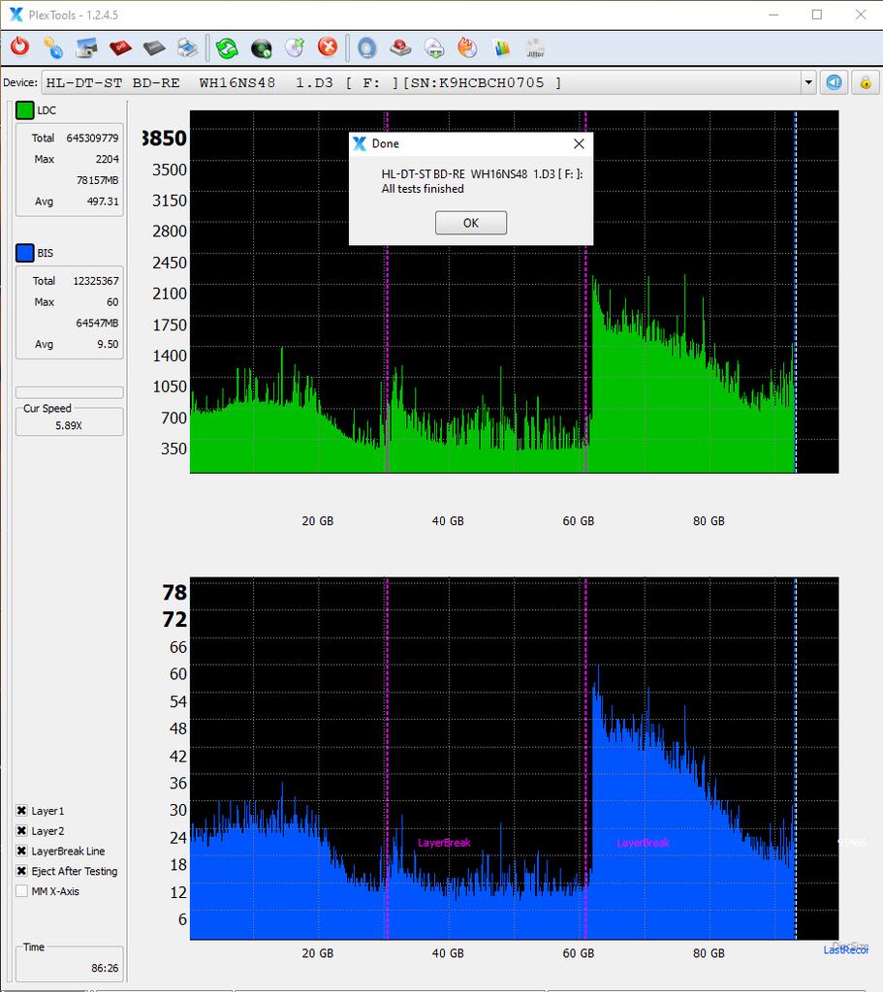883x992 pixels.
Task: Close the Done dialog with X
Action: [579, 143]
